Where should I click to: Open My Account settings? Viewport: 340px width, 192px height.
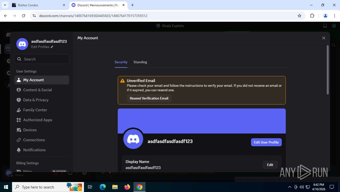pos(41,80)
